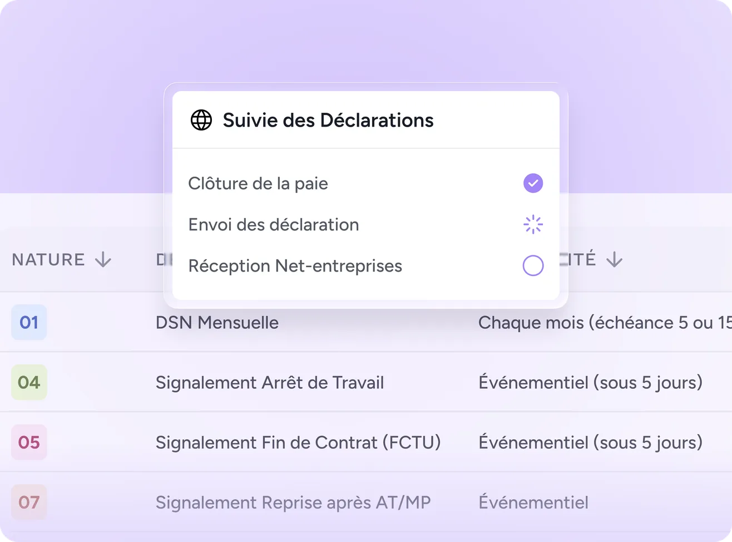
Task: Click the loading spinner next to Envoi des déclaration
Action: (x=533, y=224)
